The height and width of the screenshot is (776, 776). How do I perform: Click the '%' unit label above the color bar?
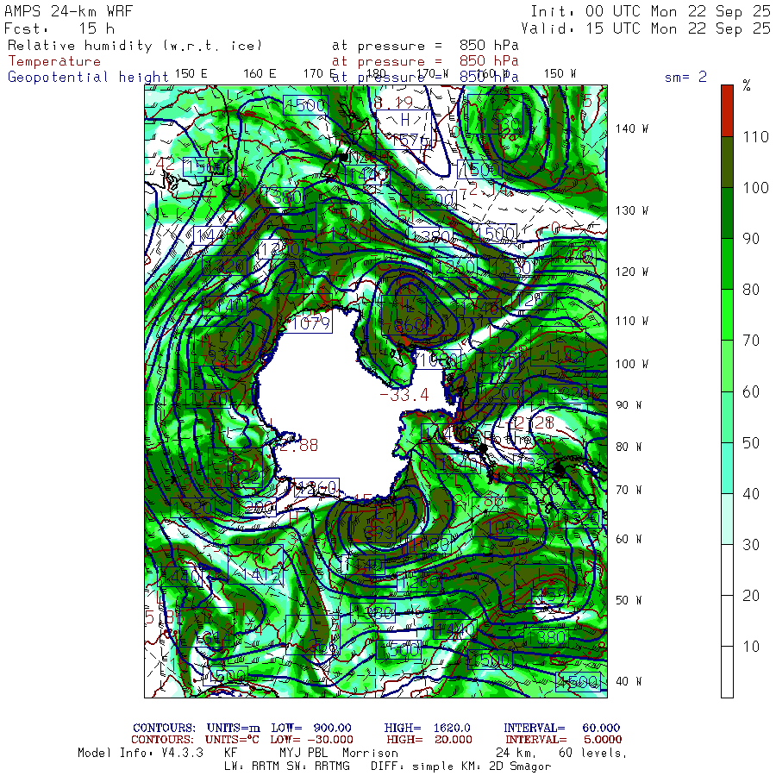747,85
